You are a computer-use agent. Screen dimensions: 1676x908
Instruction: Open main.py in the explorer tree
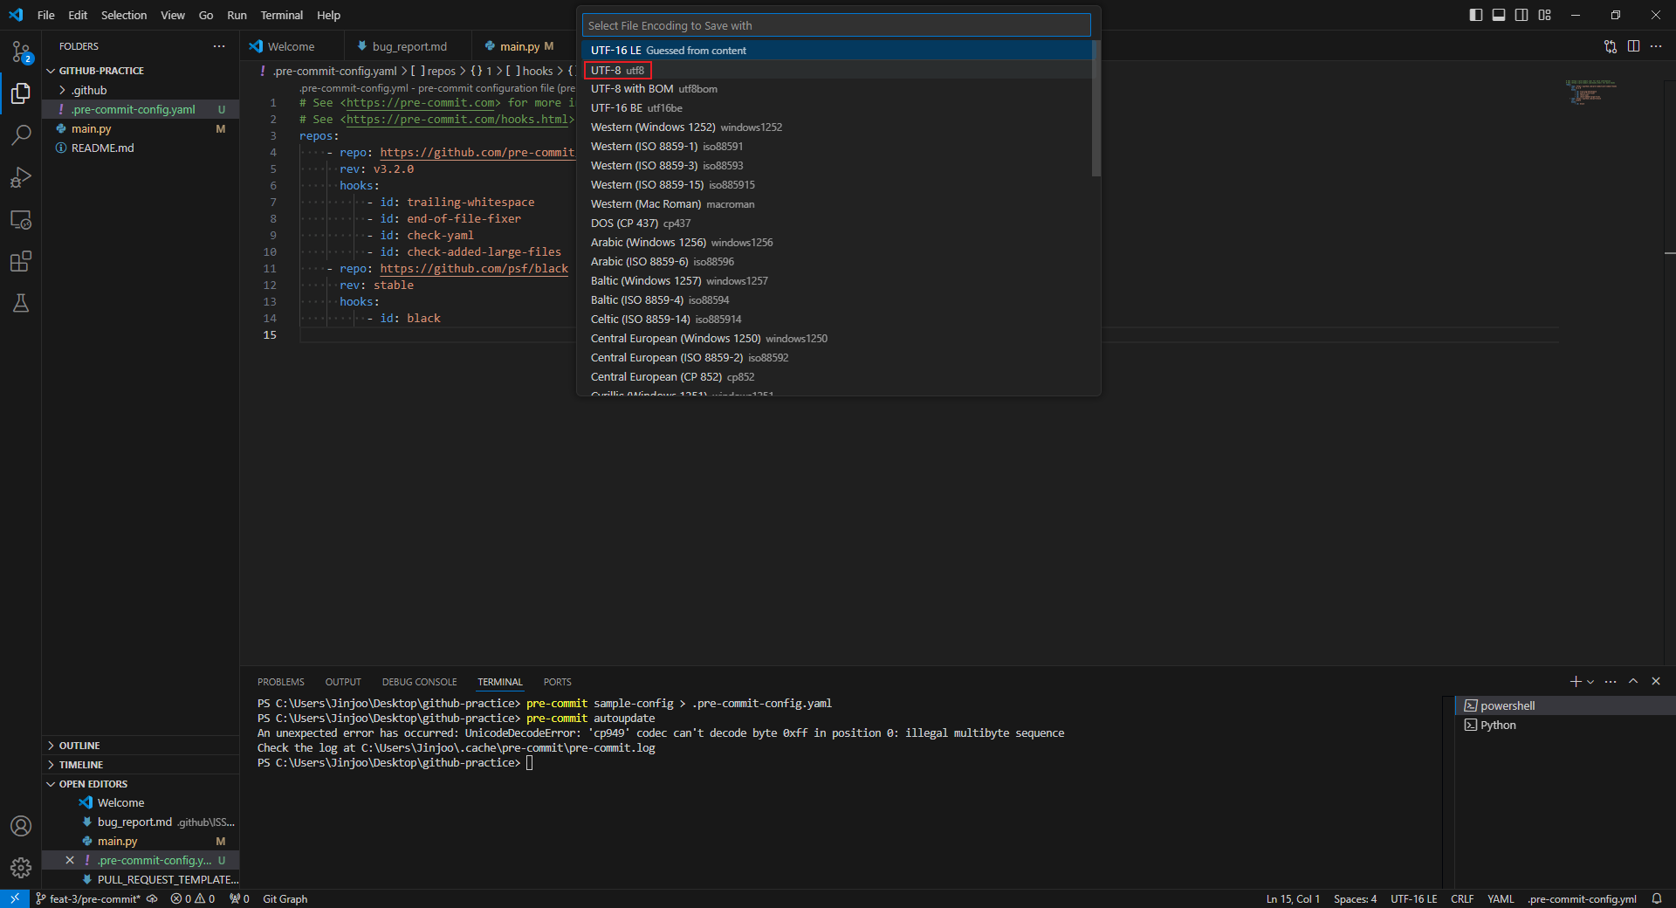141,128
